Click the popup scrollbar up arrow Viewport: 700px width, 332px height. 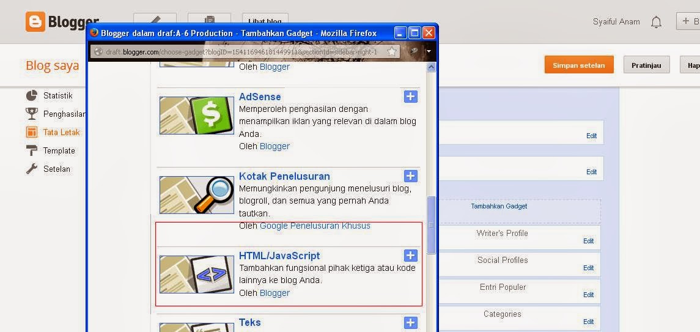(x=431, y=67)
